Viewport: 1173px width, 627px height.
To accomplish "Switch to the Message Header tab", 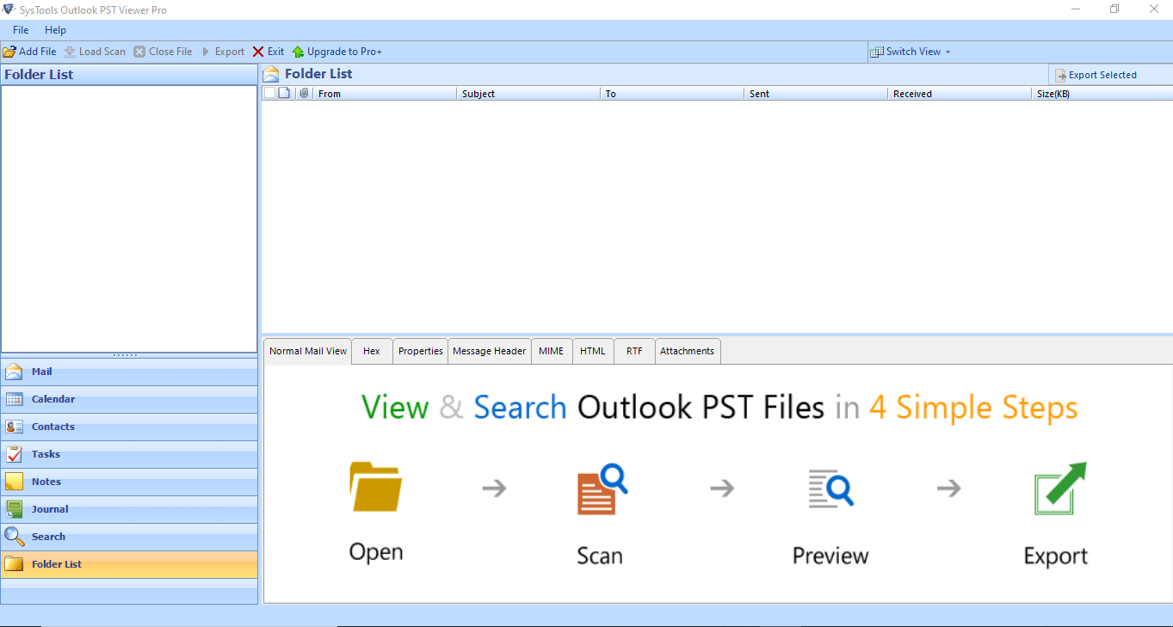I will click(489, 351).
